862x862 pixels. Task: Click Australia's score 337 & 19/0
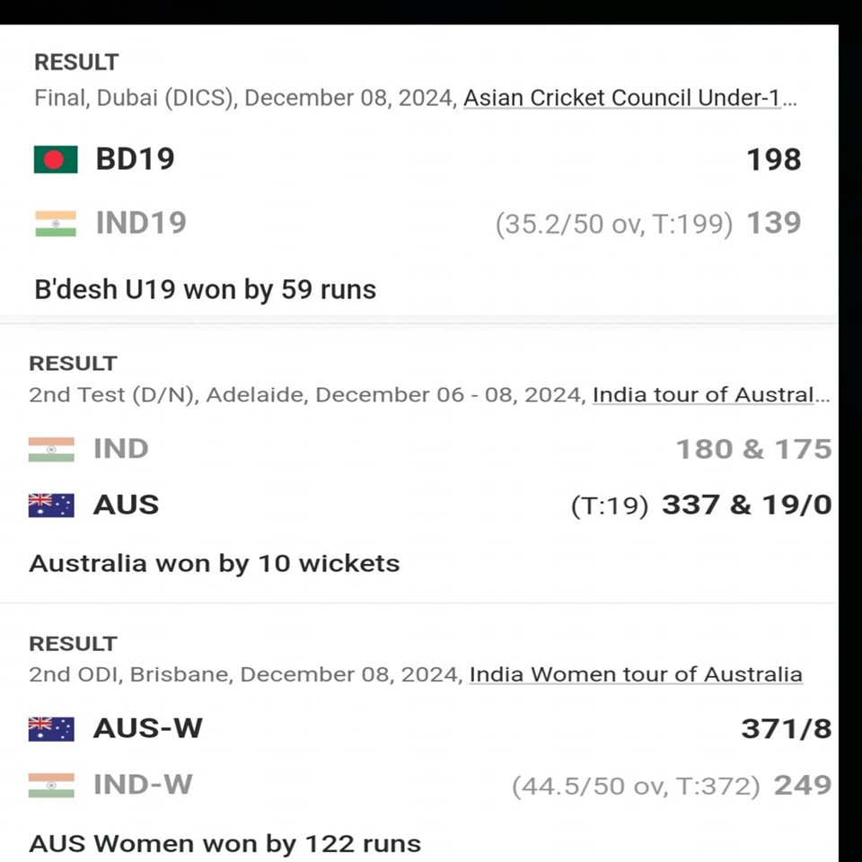746,505
